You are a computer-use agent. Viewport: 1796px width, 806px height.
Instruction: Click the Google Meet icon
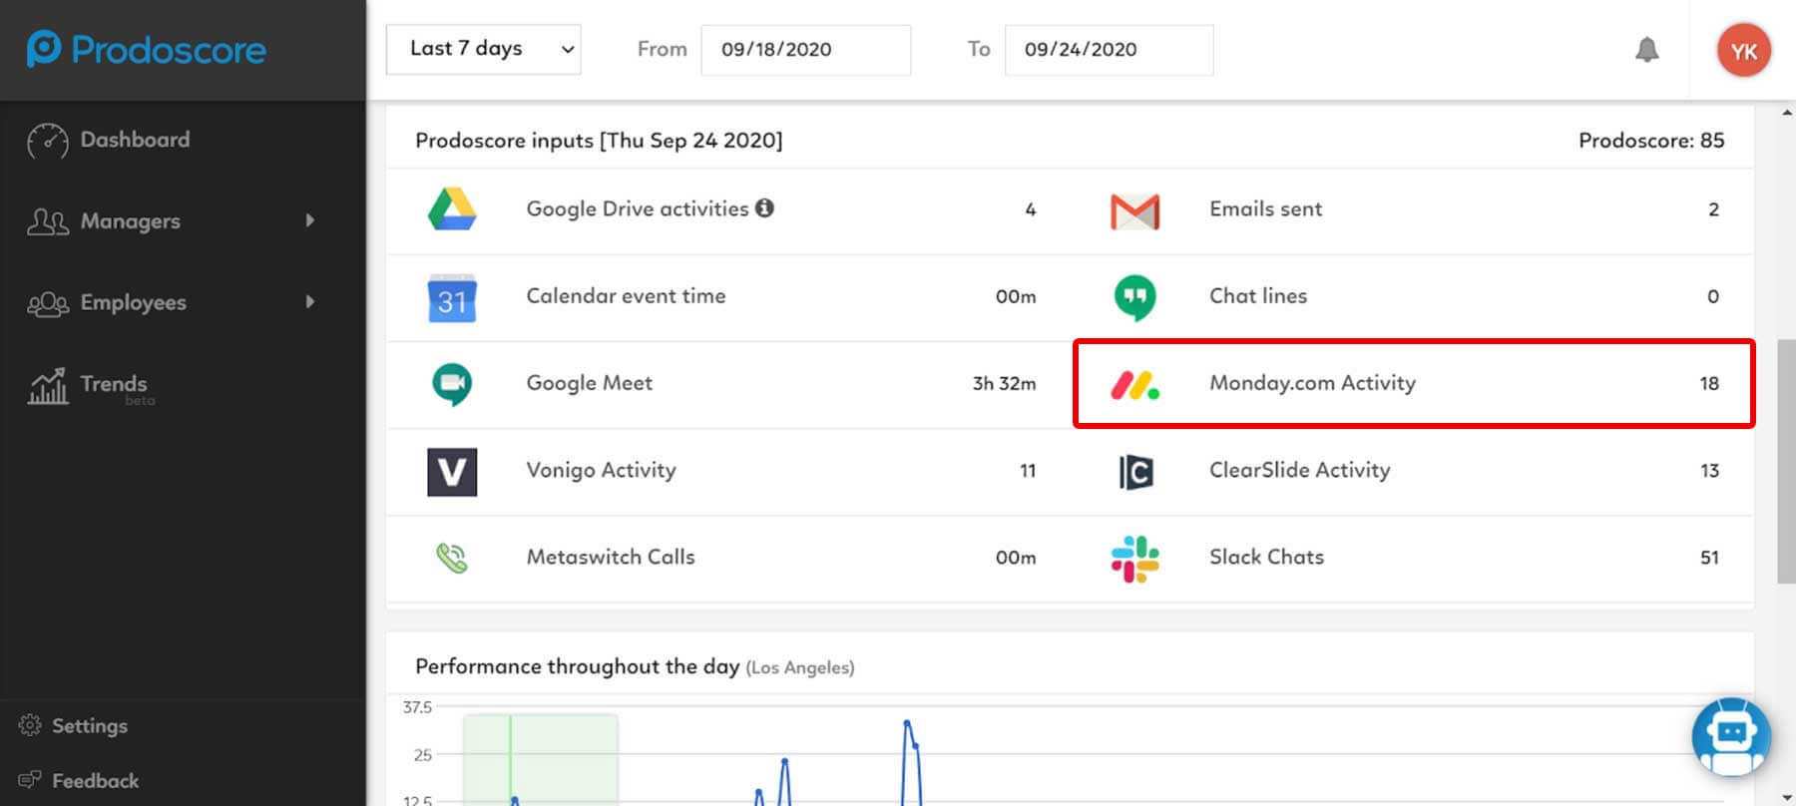pyautogui.click(x=452, y=384)
